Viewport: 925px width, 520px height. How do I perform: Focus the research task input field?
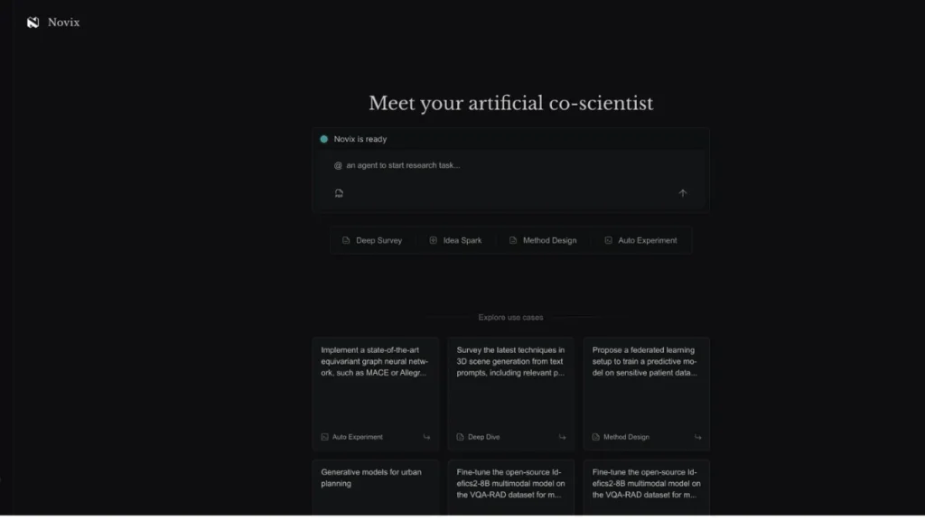pyautogui.click(x=506, y=166)
